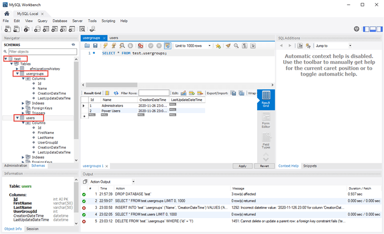Create a new stored procedure icon
Viewport: 384px width, 234px height.
[x=63, y=29]
